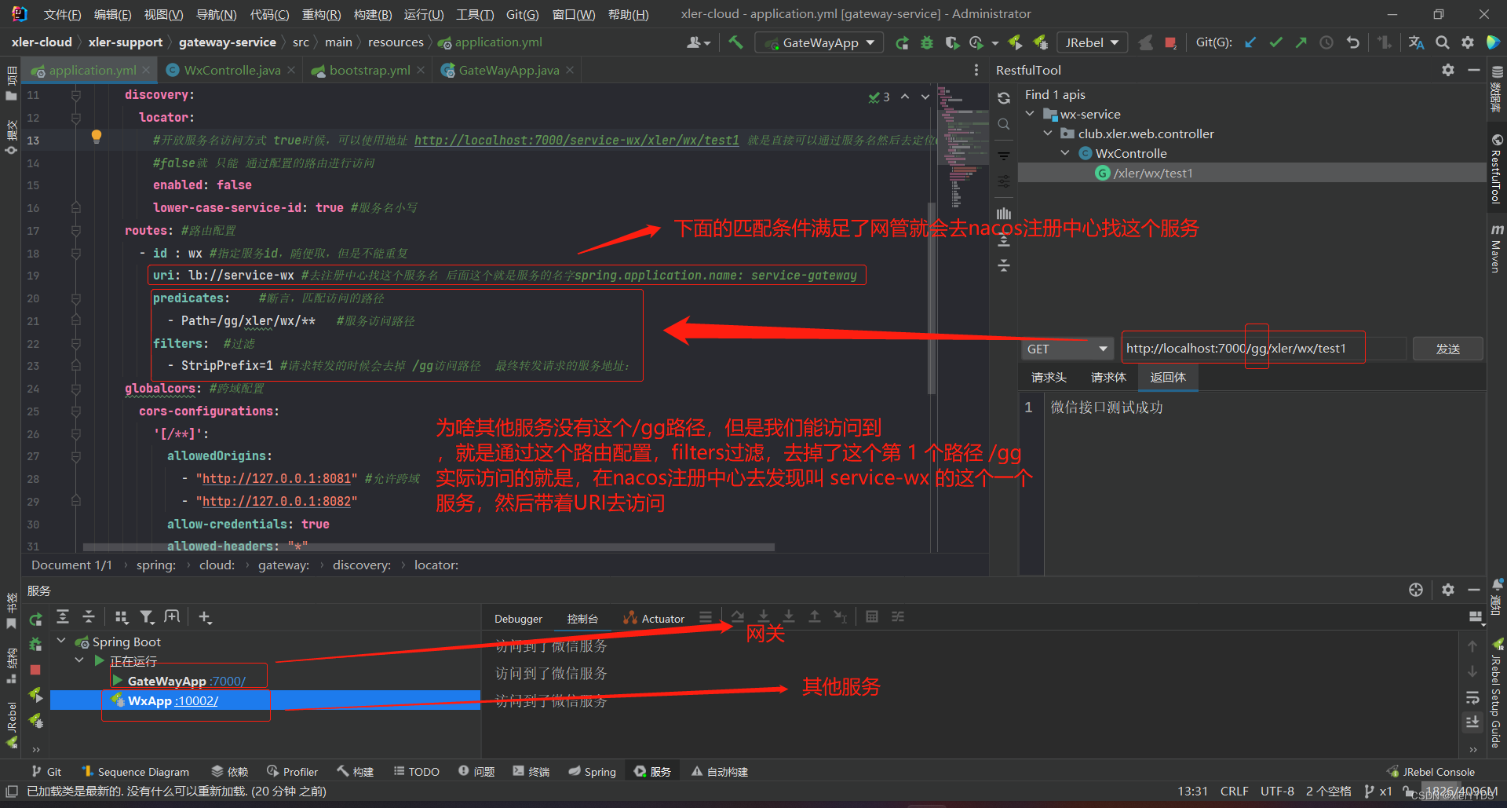
Task: Click the red stop square in the Services sidebar
Action: (x=35, y=670)
